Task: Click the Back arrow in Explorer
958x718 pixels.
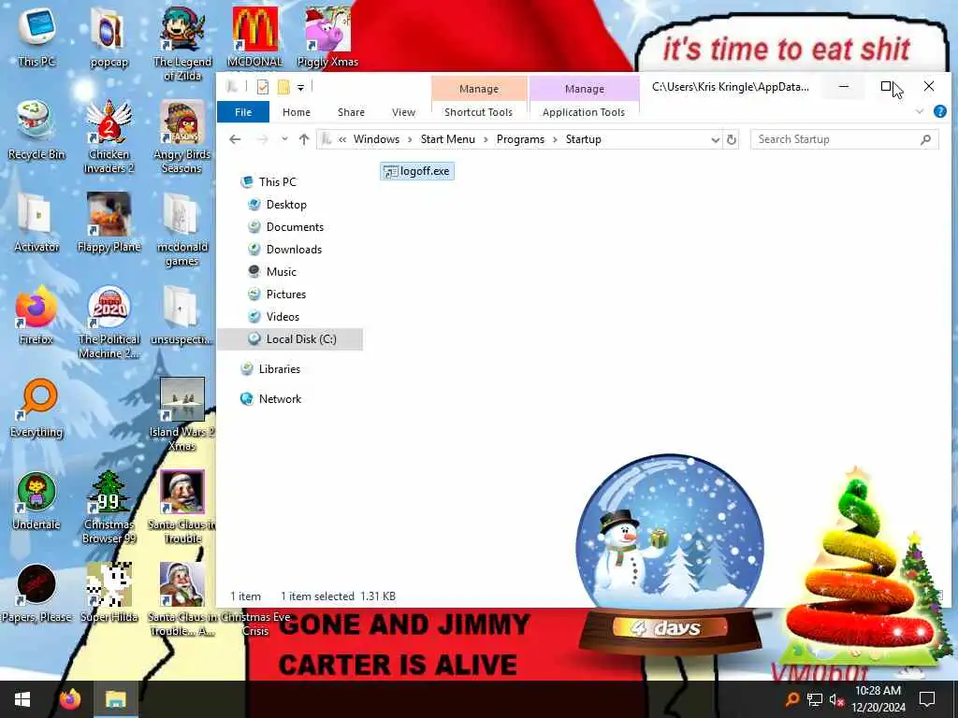Action: pyautogui.click(x=235, y=139)
